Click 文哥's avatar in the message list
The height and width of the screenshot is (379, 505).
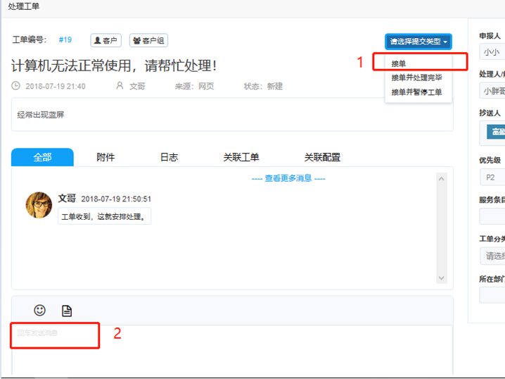click(x=39, y=204)
